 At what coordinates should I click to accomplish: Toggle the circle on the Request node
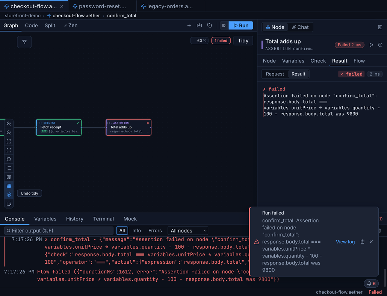point(39,123)
